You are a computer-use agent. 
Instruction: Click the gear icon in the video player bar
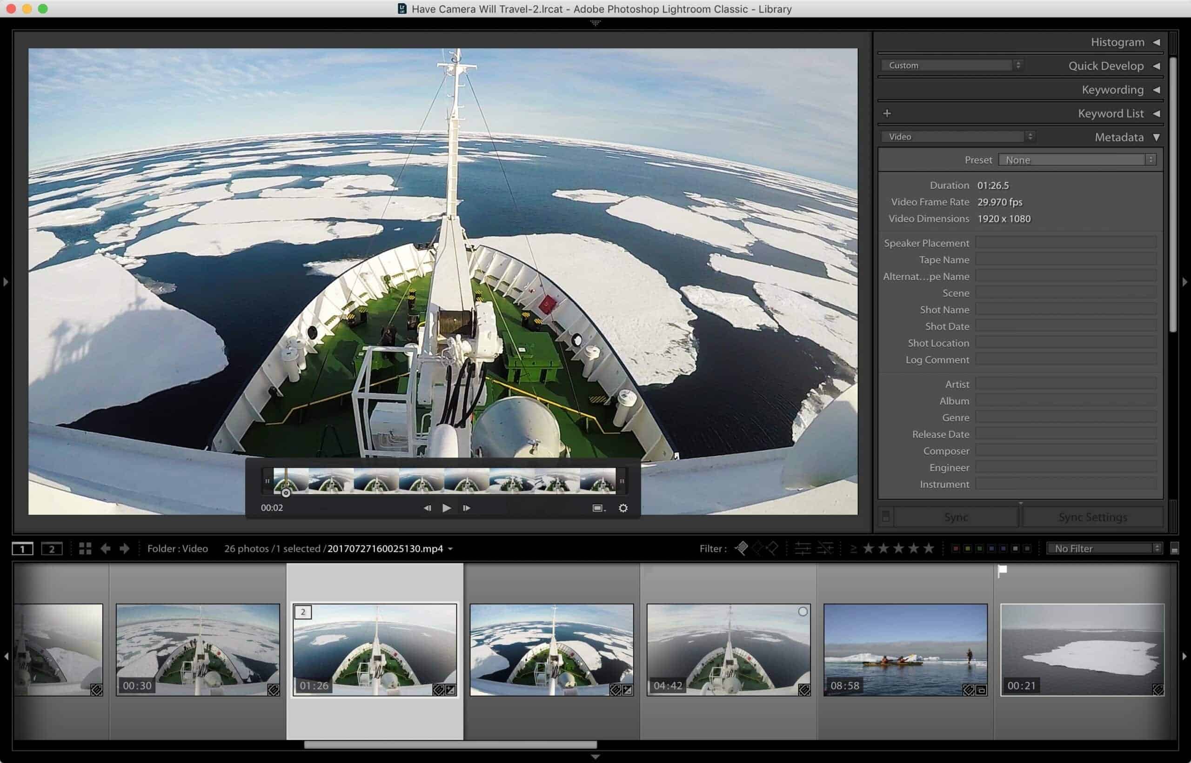coord(623,508)
